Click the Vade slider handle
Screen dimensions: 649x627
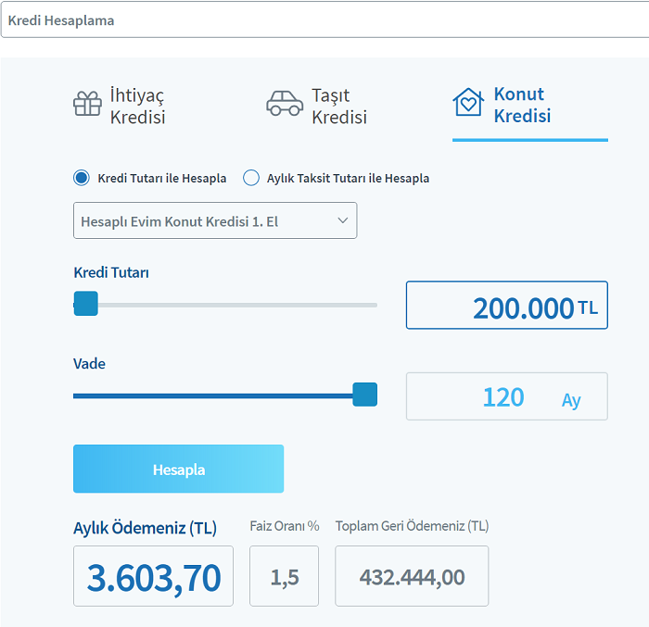(365, 395)
